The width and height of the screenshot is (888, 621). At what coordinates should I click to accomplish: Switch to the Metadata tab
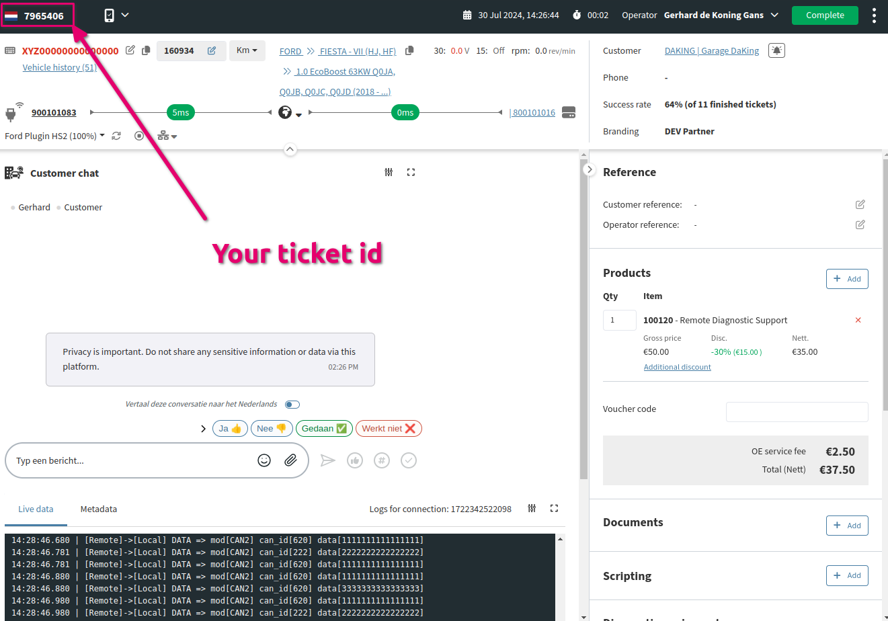(99, 509)
